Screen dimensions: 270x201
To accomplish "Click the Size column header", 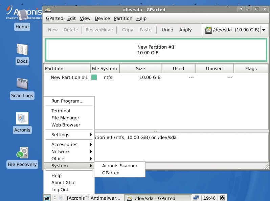I will coord(140,69).
